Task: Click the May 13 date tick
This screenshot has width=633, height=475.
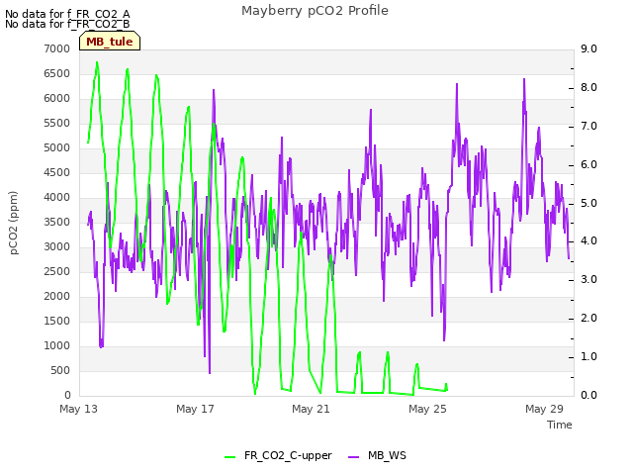Action: [78, 409]
